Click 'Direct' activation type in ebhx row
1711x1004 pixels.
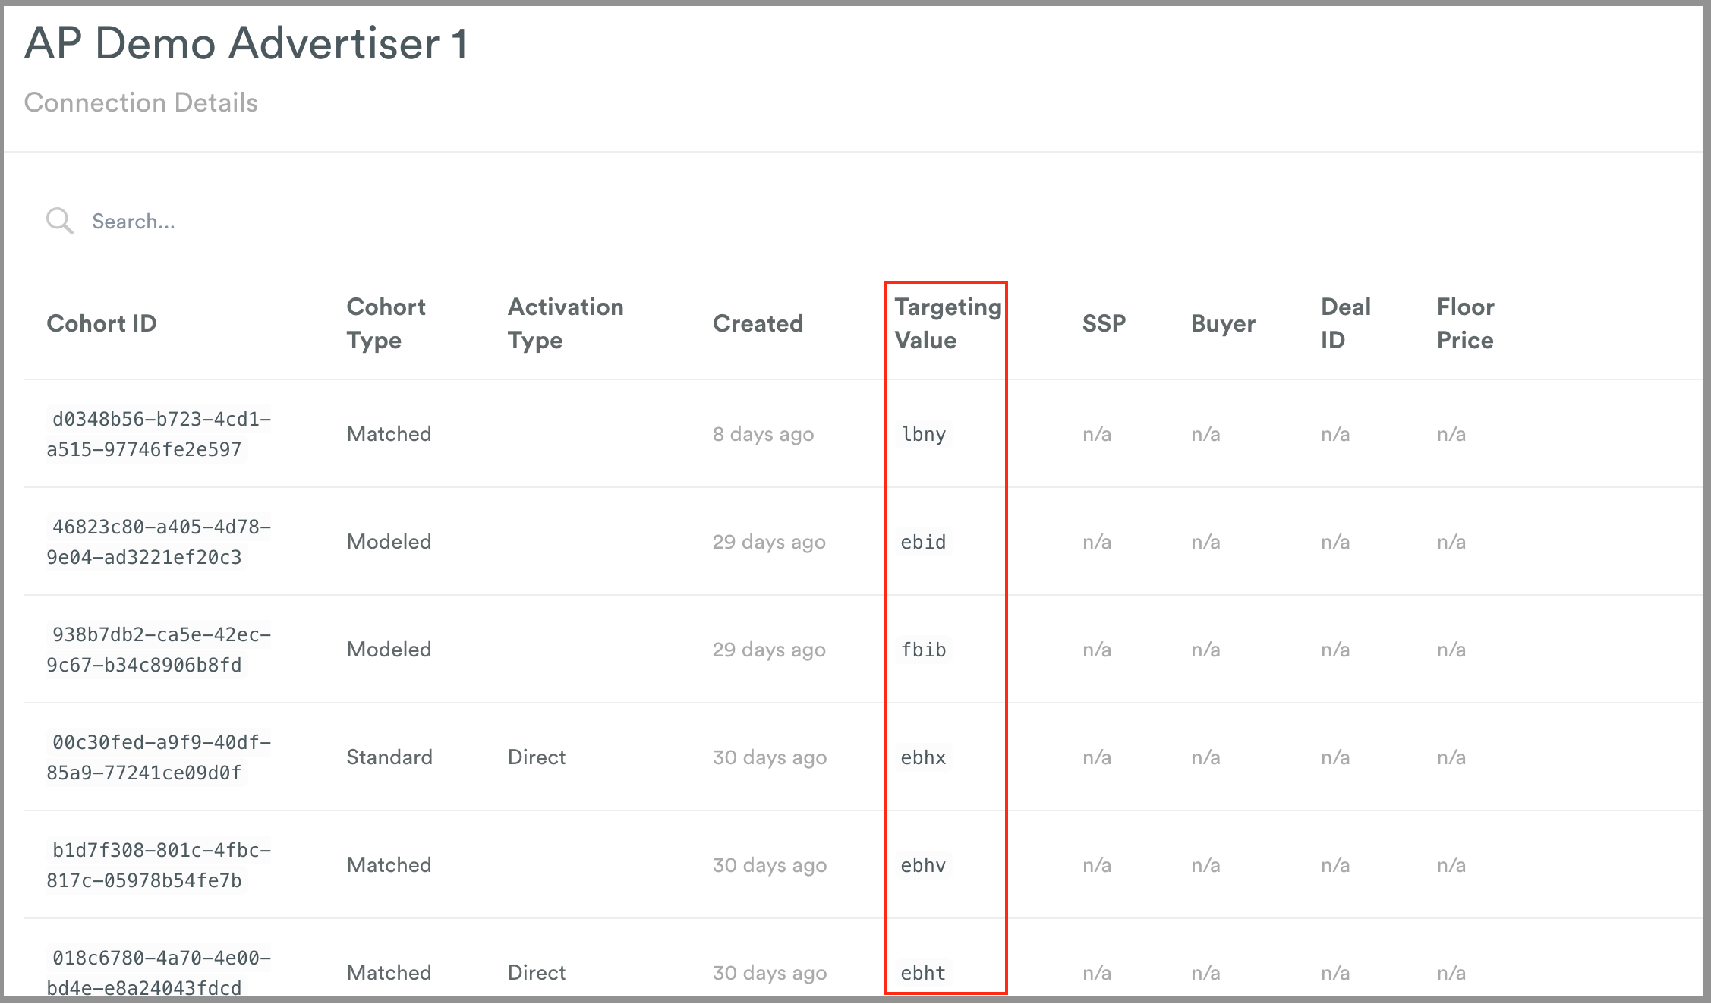[537, 757]
